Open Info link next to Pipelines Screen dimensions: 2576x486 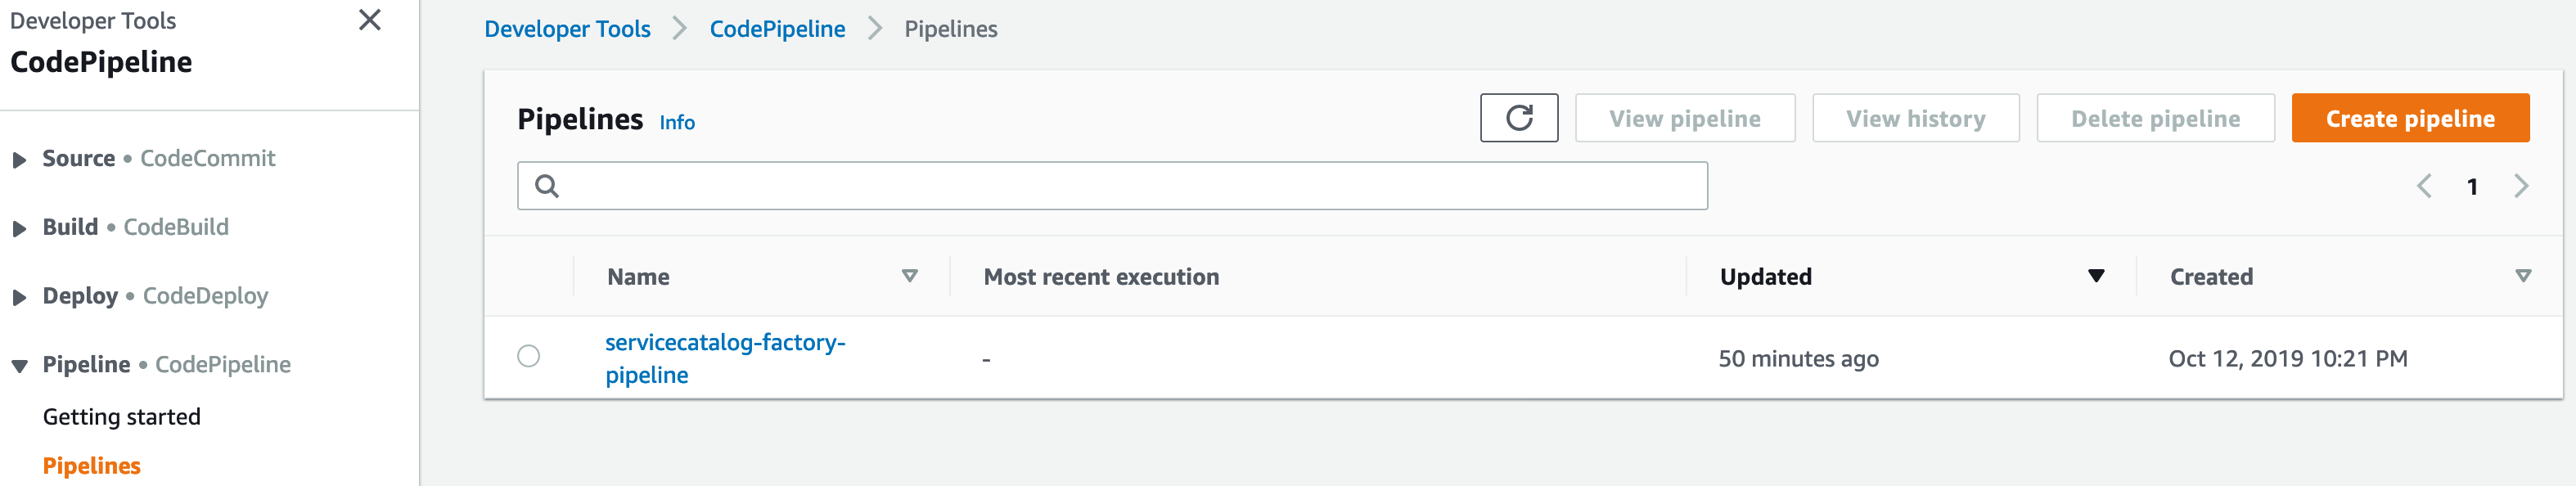677,122
